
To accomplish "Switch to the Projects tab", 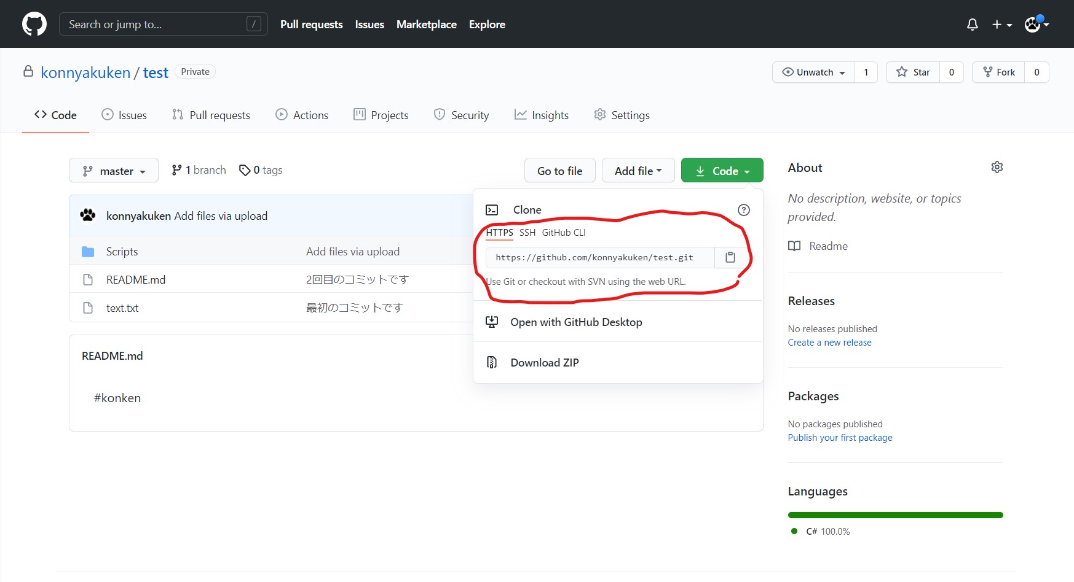I will [x=381, y=115].
